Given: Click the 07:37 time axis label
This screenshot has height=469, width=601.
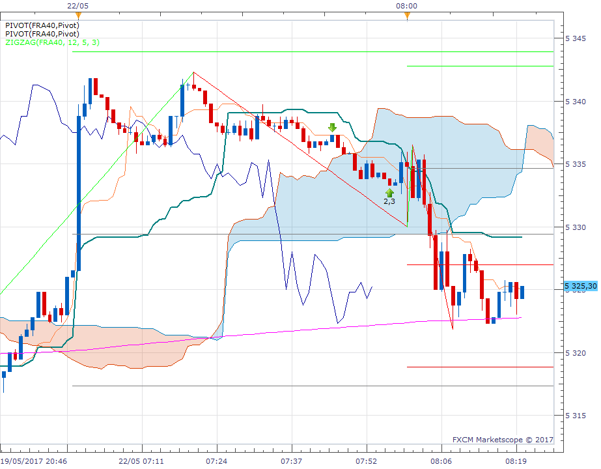Looking at the screenshot, I should pos(291,461).
